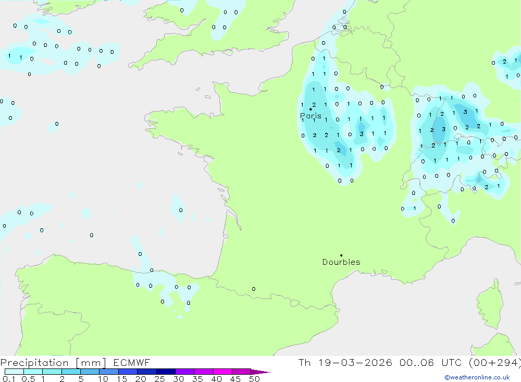521x382 pixels.
Task: Click the '00..06 UTC' time range text
Action: click(431, 362)
